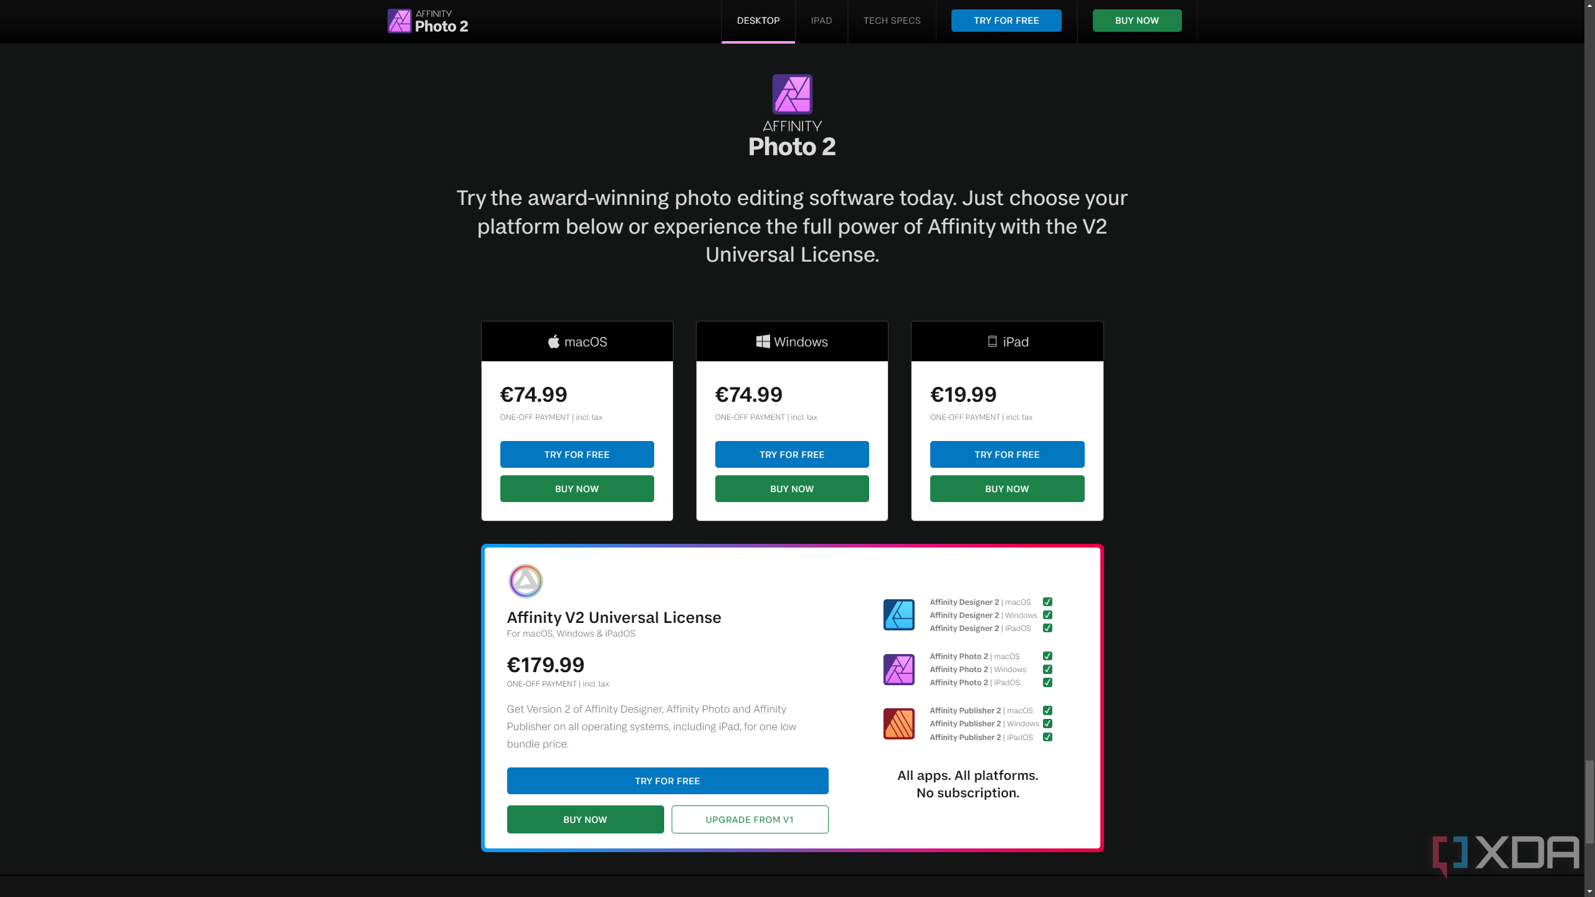This screenshot has height=897, width=1595.
Task: Click BUY NOW for Windows platform
Action: [792, 488]
